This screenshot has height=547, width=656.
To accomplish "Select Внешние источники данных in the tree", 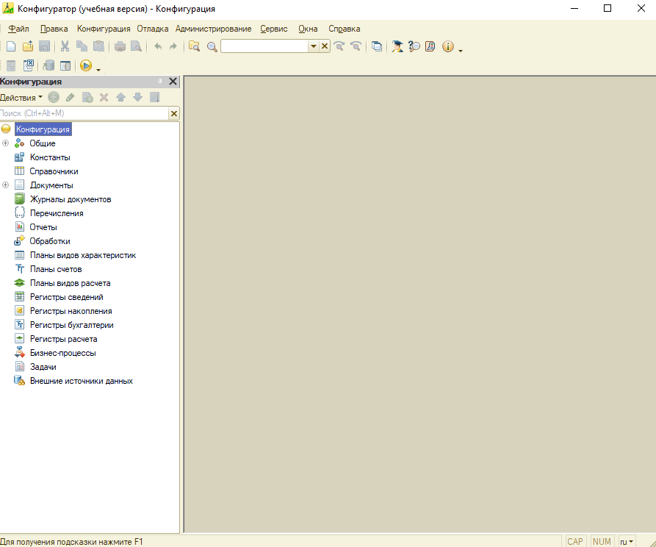I will click(x=81, y=381).
